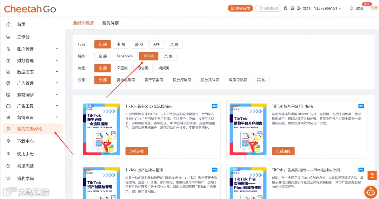Click the first header icon after 组织权限
379x199 pixels.
286,8
